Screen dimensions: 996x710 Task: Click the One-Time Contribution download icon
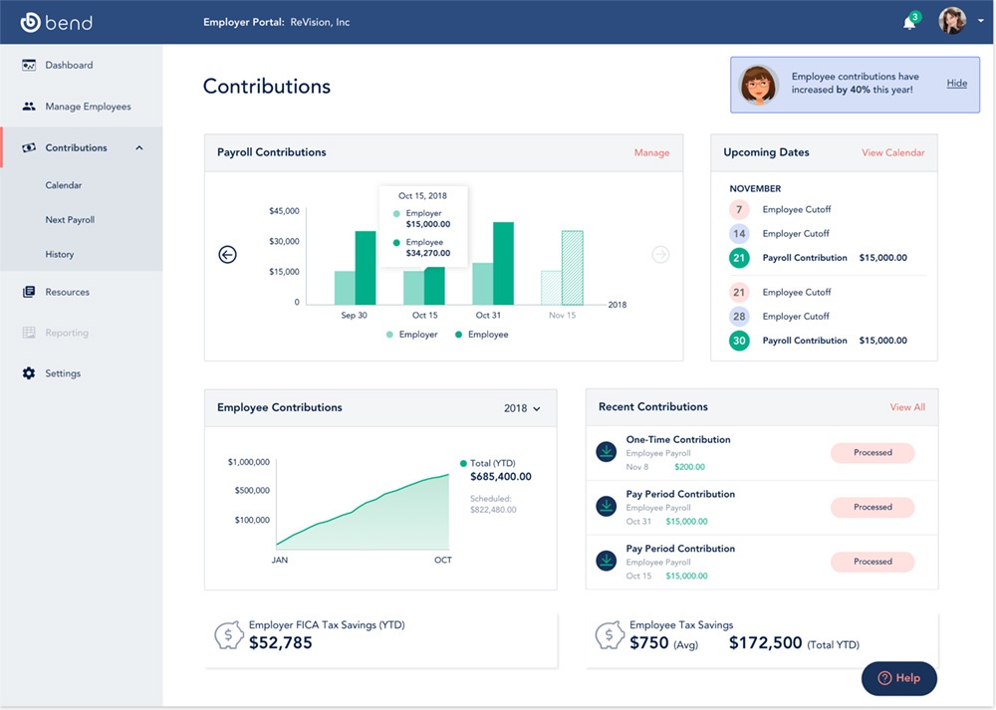click(606, 452)
